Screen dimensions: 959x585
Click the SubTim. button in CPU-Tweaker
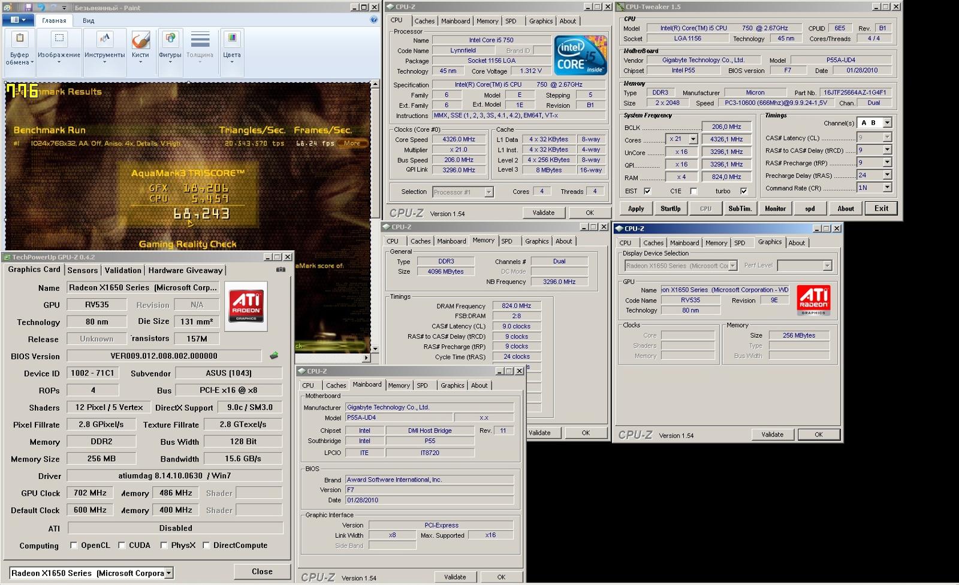tap(740, 208)
